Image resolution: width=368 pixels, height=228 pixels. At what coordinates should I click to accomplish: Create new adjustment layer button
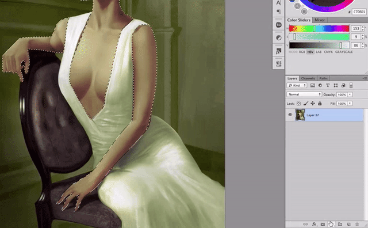pyautogui.click(x=331, y=225)
